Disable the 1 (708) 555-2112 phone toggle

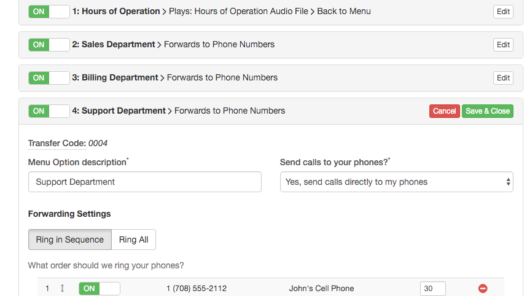[100, 288]
